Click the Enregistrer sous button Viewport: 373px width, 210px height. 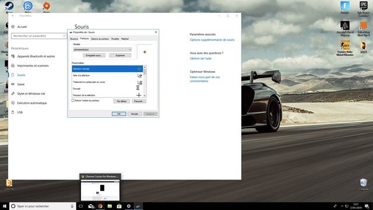click(x=94, y=55)
